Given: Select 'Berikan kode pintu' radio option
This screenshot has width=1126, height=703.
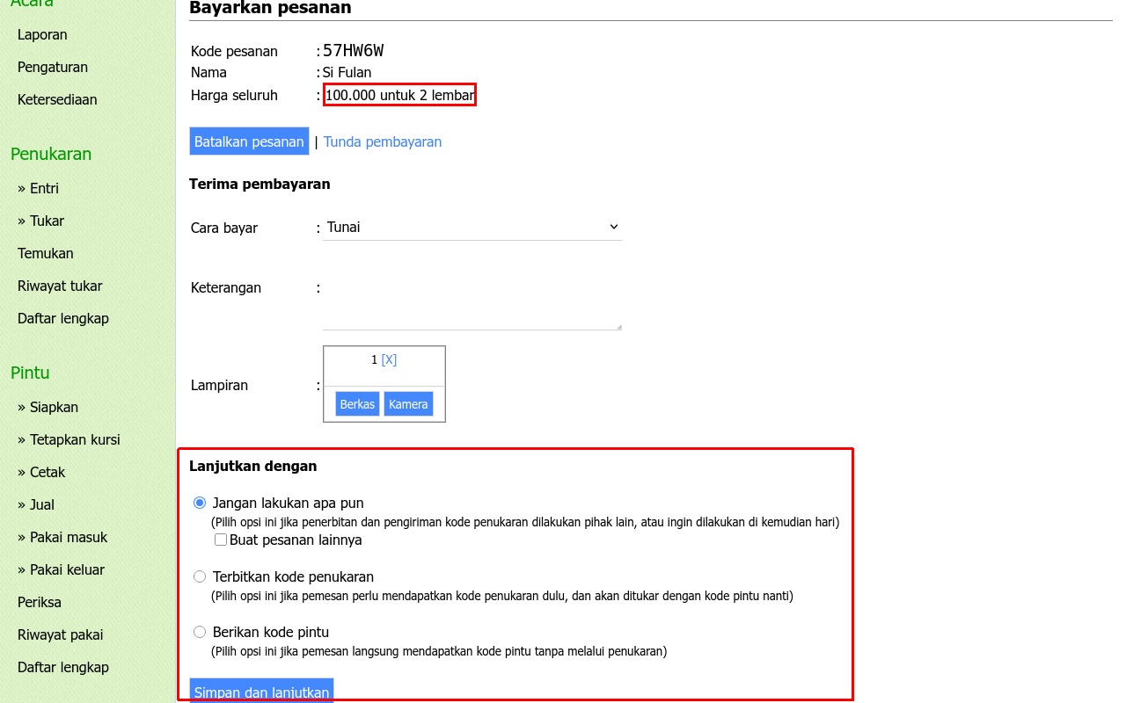Looking at the screenshot, I should click(200, 632).
